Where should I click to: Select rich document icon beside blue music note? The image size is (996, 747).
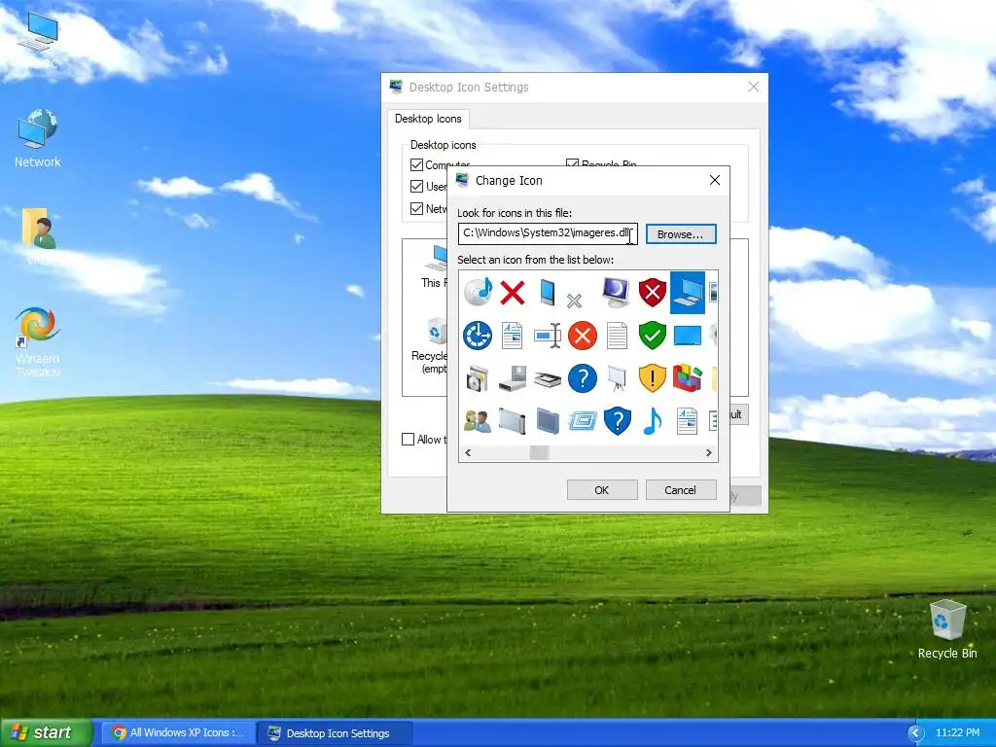688,421
